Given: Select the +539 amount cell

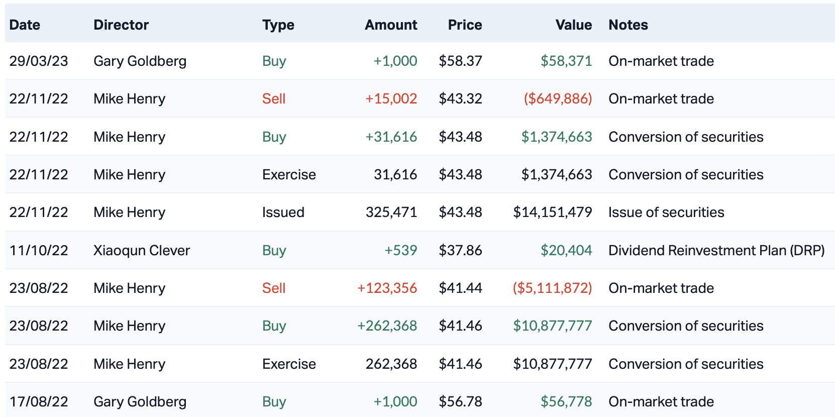Looking at the screenshot, I should tap(400, 250).
